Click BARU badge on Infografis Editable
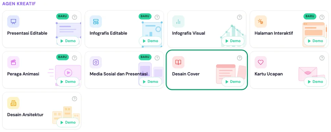The width and height of the screenshot is (331, 132). pos(145,16)
